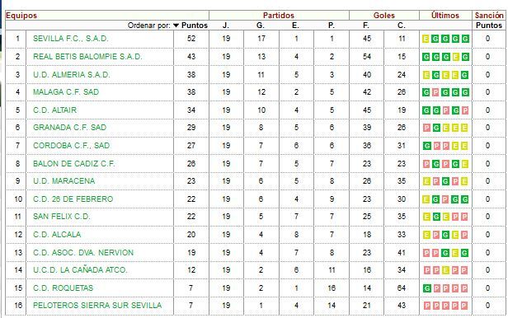The width and height of the screenshot is (508, 318).
Task: Open the PELOTEROS SIERRA SUR SEVILLA link
Action: (97, 306)
